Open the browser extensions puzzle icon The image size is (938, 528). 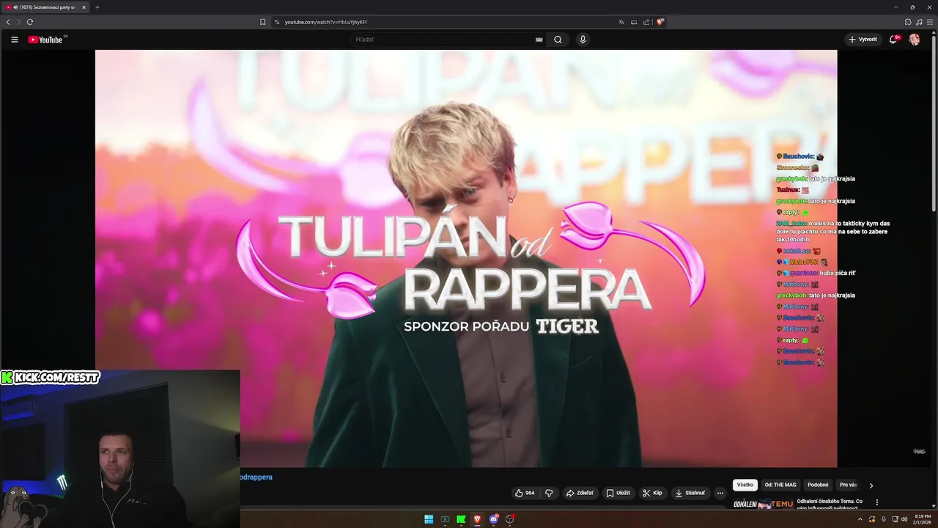[908, 22]
